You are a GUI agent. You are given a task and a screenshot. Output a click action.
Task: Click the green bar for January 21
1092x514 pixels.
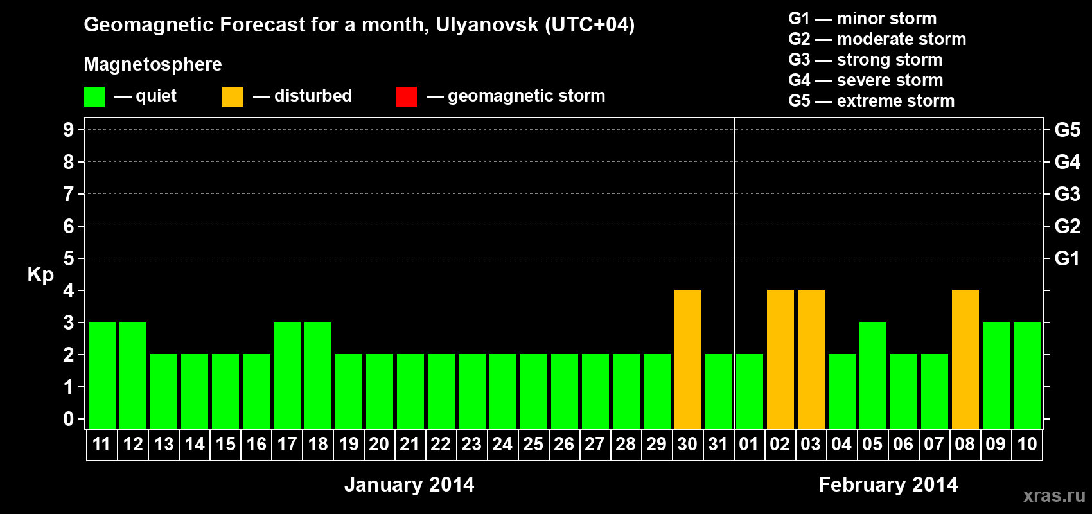(410, 391)
